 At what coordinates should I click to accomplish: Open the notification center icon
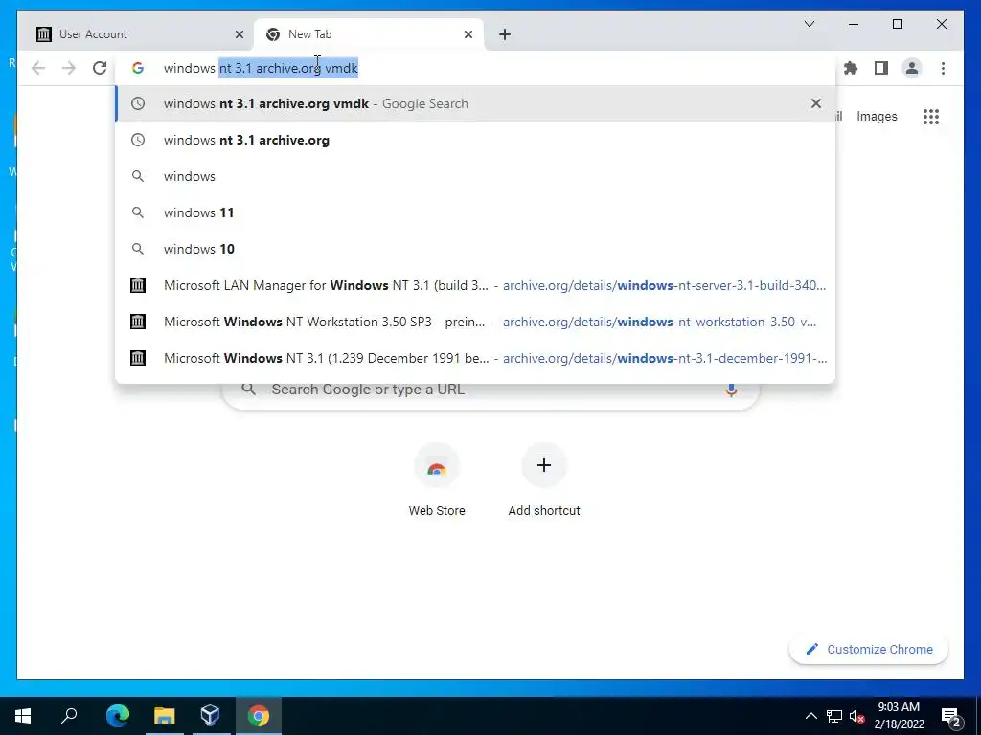click(x=950, y=716)
